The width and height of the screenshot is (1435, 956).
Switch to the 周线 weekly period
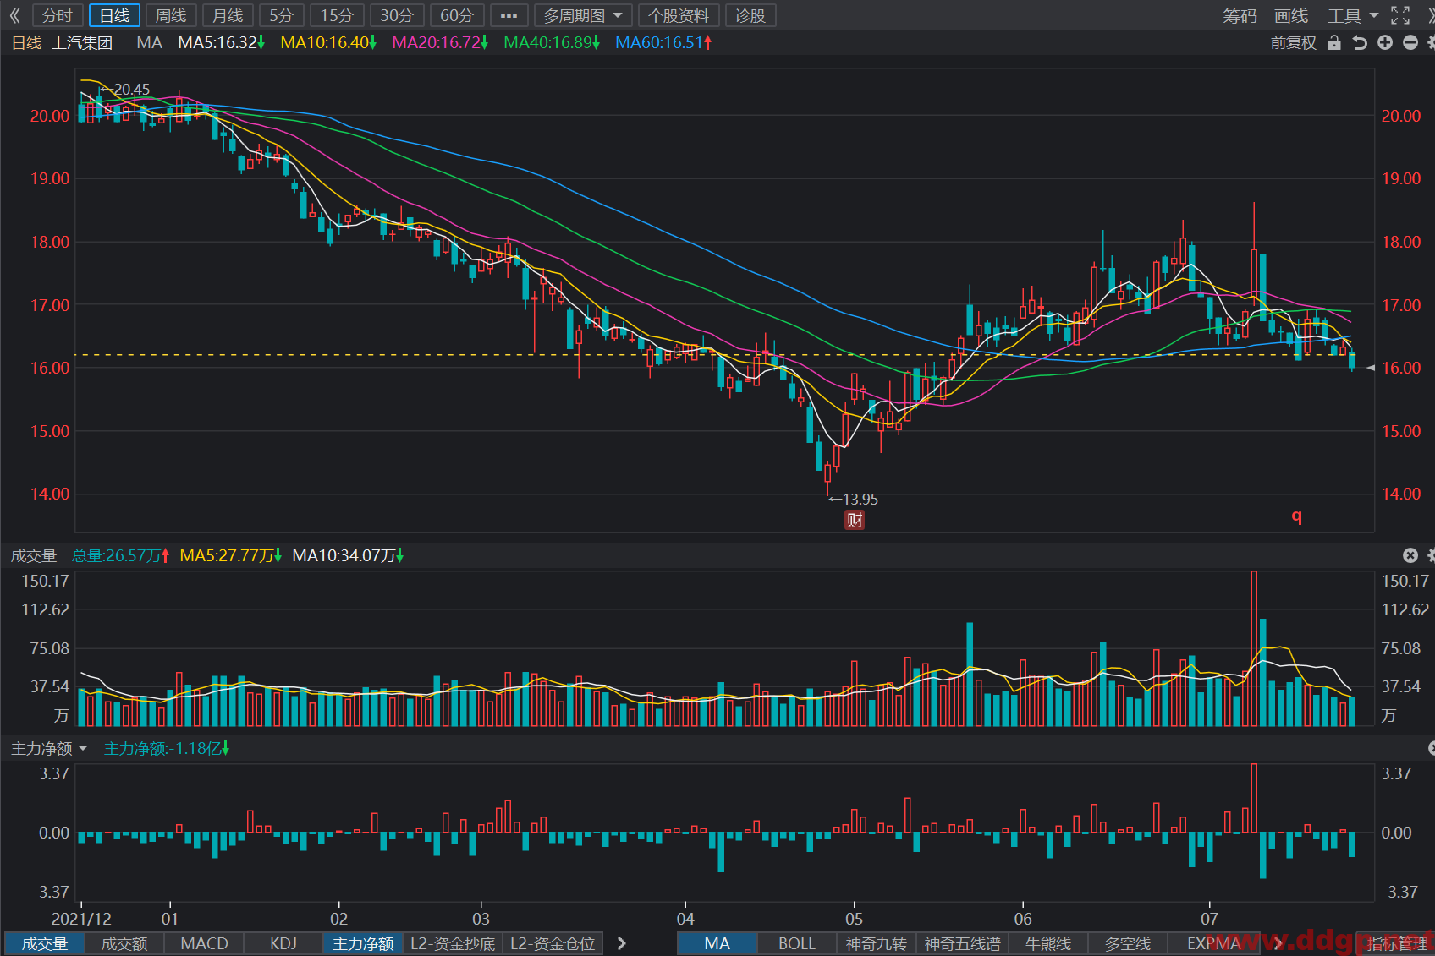[171, 15]
